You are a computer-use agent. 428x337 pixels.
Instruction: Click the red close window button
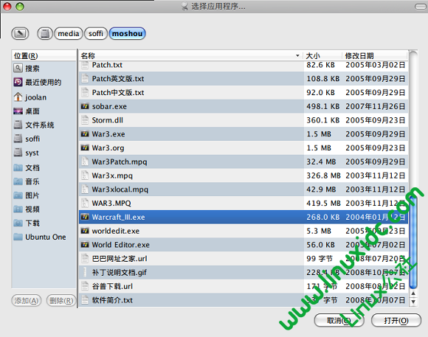(7, 7)
